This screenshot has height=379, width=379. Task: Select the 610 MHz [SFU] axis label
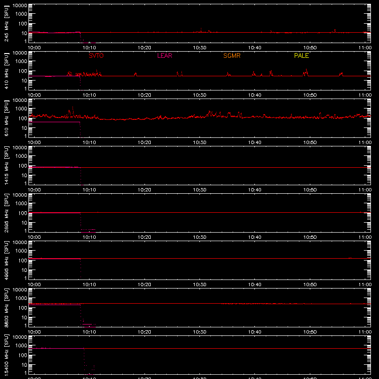pyautogui.click(x=6, y=118)
